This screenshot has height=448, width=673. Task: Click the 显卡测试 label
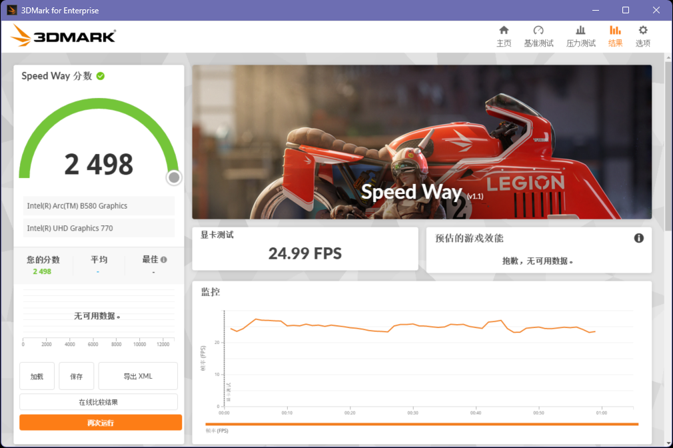217,235
